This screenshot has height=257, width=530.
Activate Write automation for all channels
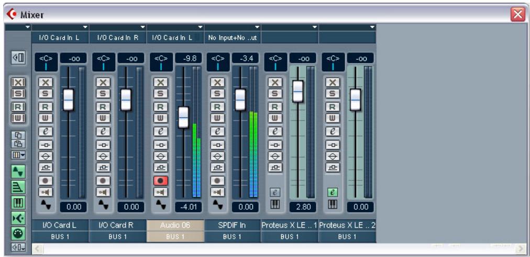coord(18,118)
